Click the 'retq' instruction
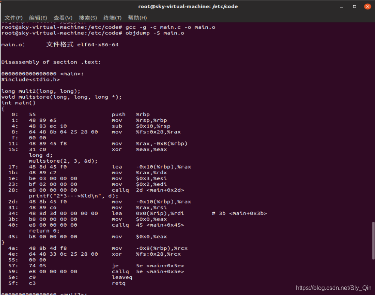The width and height of the screenshot is (375, 295). pos(119,283)
